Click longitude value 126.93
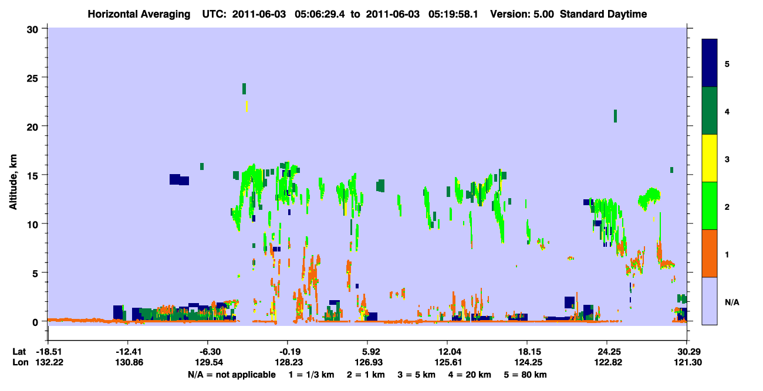763x391 pixels. pos(367,362)
